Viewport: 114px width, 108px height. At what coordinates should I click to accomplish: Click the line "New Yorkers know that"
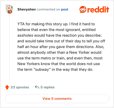(59, 64)
